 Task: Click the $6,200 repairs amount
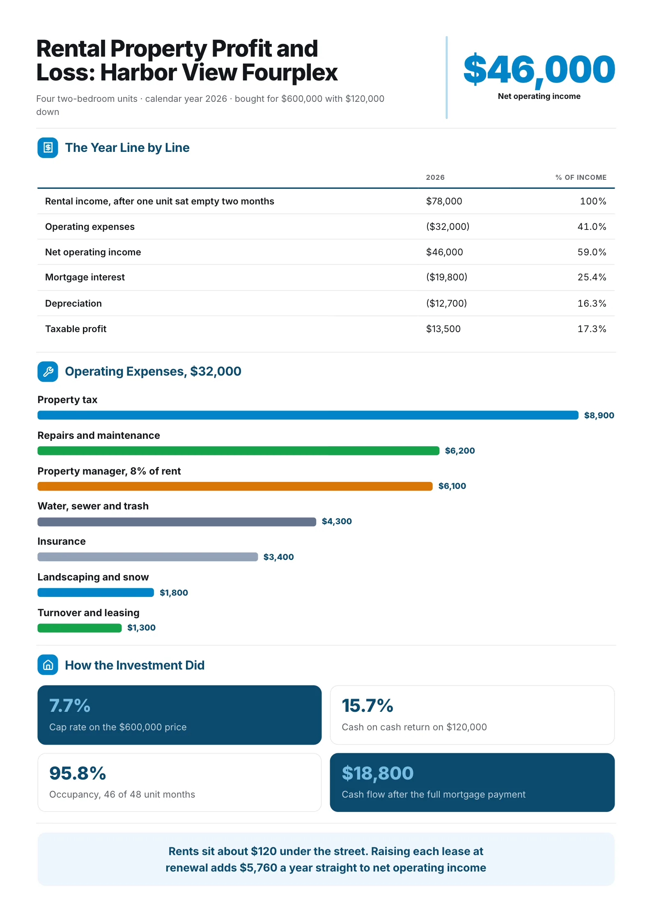tap(460, 451)
